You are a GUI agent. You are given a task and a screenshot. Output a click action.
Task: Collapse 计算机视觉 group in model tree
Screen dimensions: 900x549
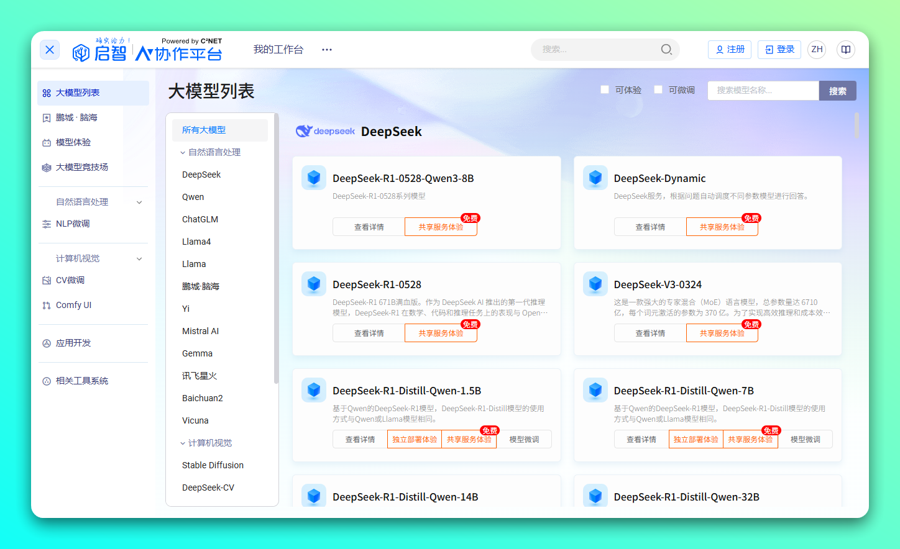(183, 443)
